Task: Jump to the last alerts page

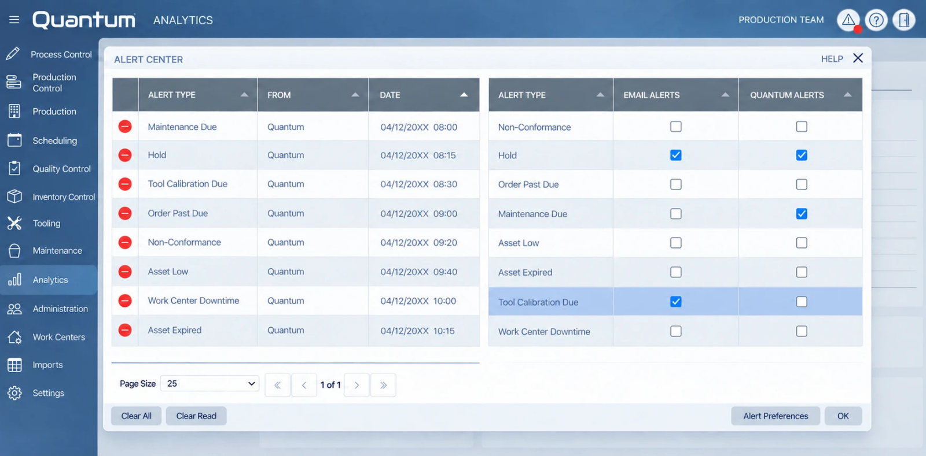Action: click(383, 385)
